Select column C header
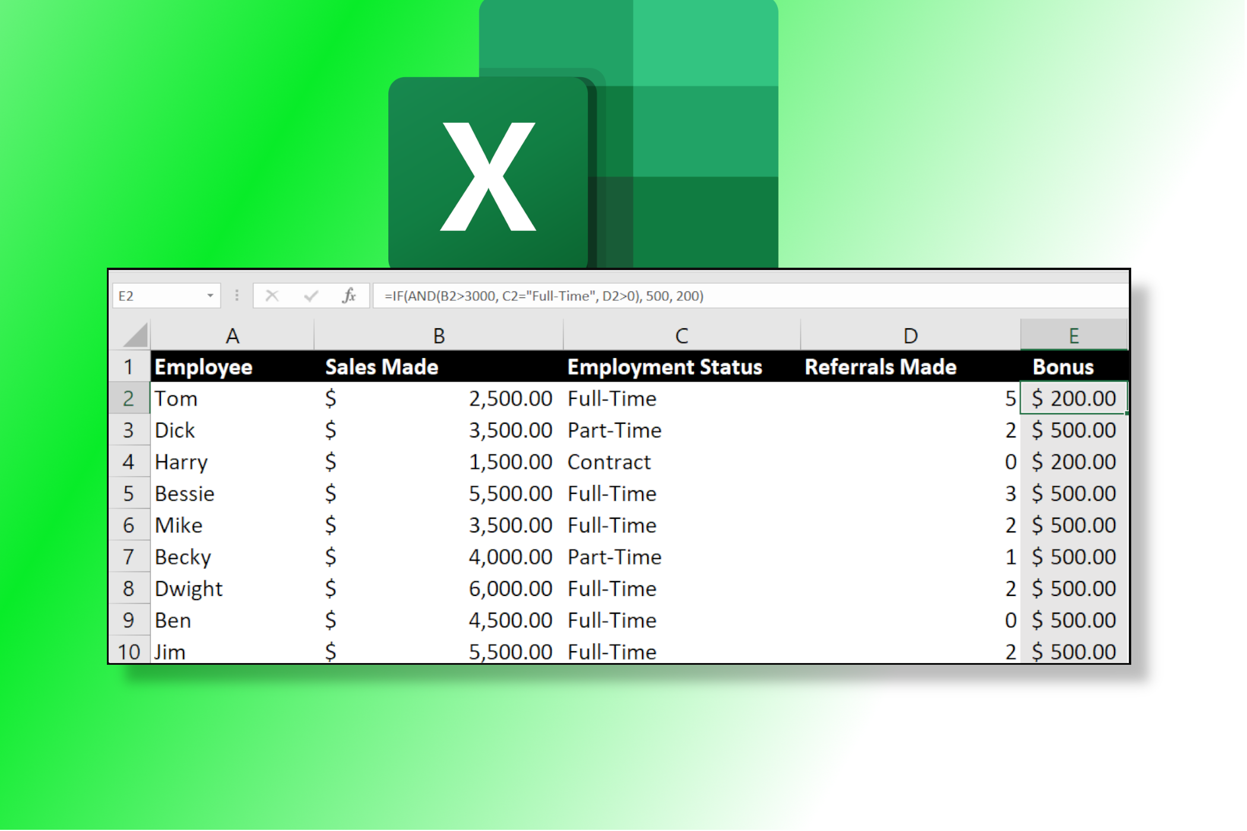The width and height of the screenshot is (1247, 831). coord(681,336)
